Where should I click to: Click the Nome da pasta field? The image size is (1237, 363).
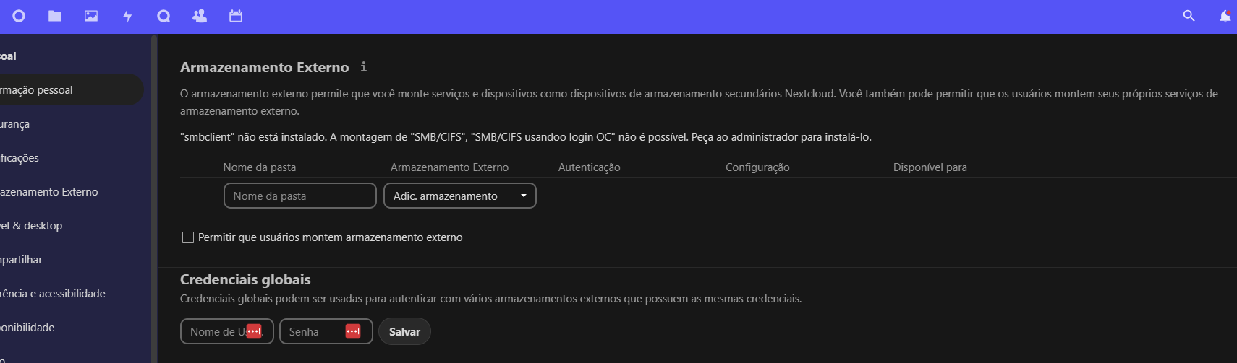(x=299, y=196)
